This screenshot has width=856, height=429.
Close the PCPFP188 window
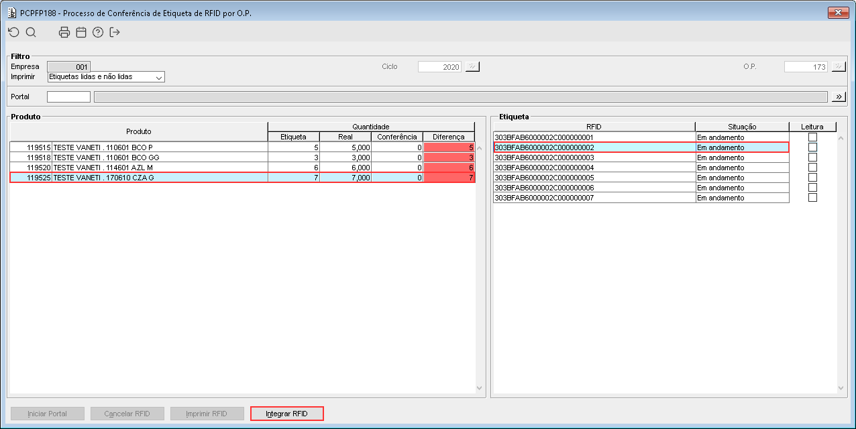pyautogui.click(x=837, y=13)
